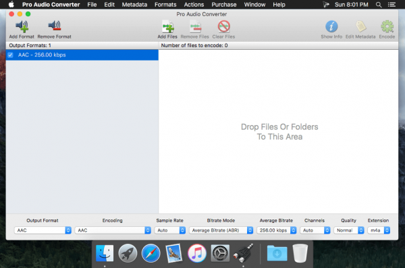Start encoding with the Encode gear icon
This screenshot has width=405, height=268.
[387, 26]
